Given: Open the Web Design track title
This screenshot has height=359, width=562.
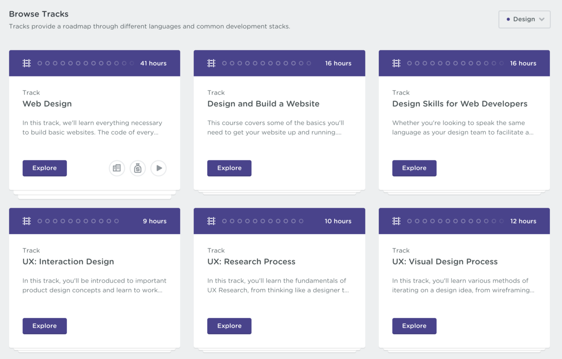Looking at the screenshot, I should click(47, 104).
